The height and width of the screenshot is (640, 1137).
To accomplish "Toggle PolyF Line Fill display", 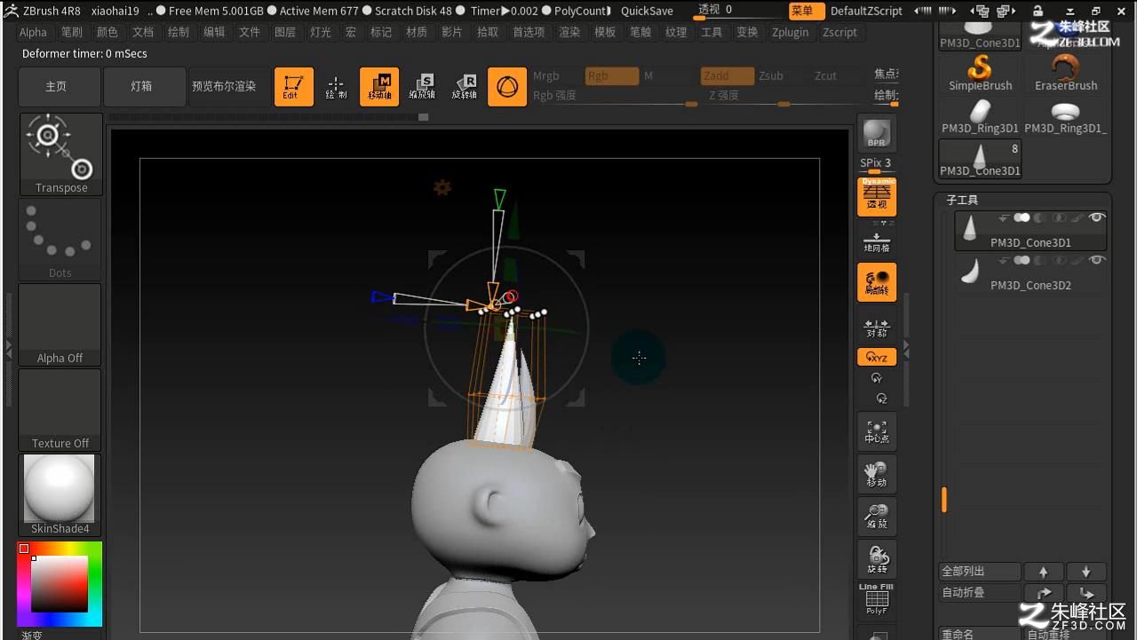I will tap(877, 599).
